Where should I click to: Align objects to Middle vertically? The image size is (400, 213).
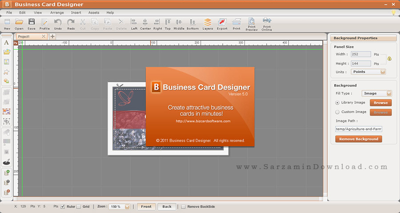pyautogui.click(x=179, y=24)
